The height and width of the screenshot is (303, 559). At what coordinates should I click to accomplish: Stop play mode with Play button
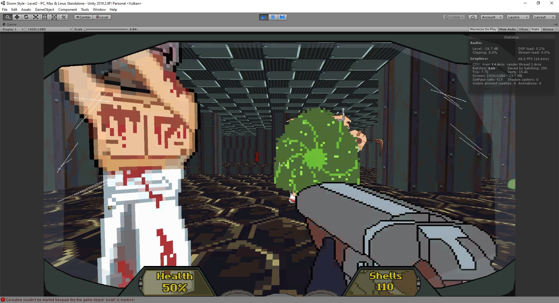tap(263, 17)
